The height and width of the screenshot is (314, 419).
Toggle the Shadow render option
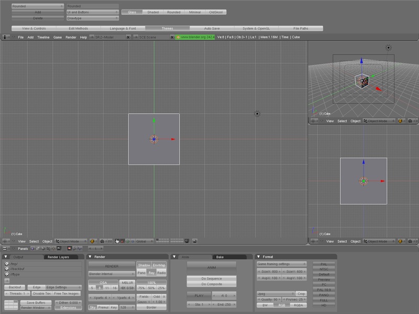[x=144, y=265]
